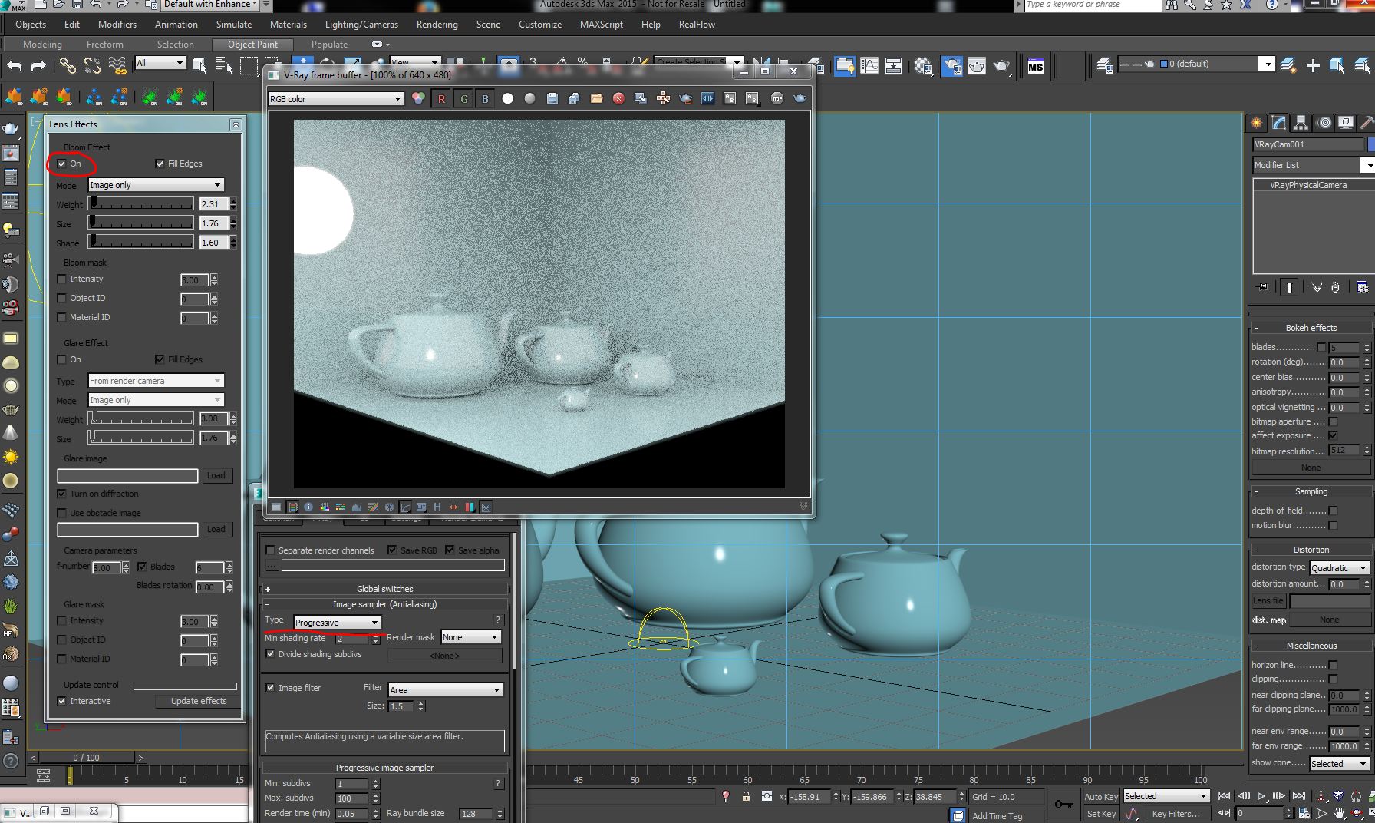Adjust the Bloom Size slider
Viewport: 1375px width, 823px height.
140,223
